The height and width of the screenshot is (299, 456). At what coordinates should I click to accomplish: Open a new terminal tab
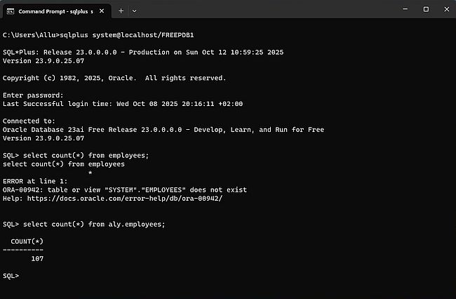pyautogui.click(x=121, y=10)
